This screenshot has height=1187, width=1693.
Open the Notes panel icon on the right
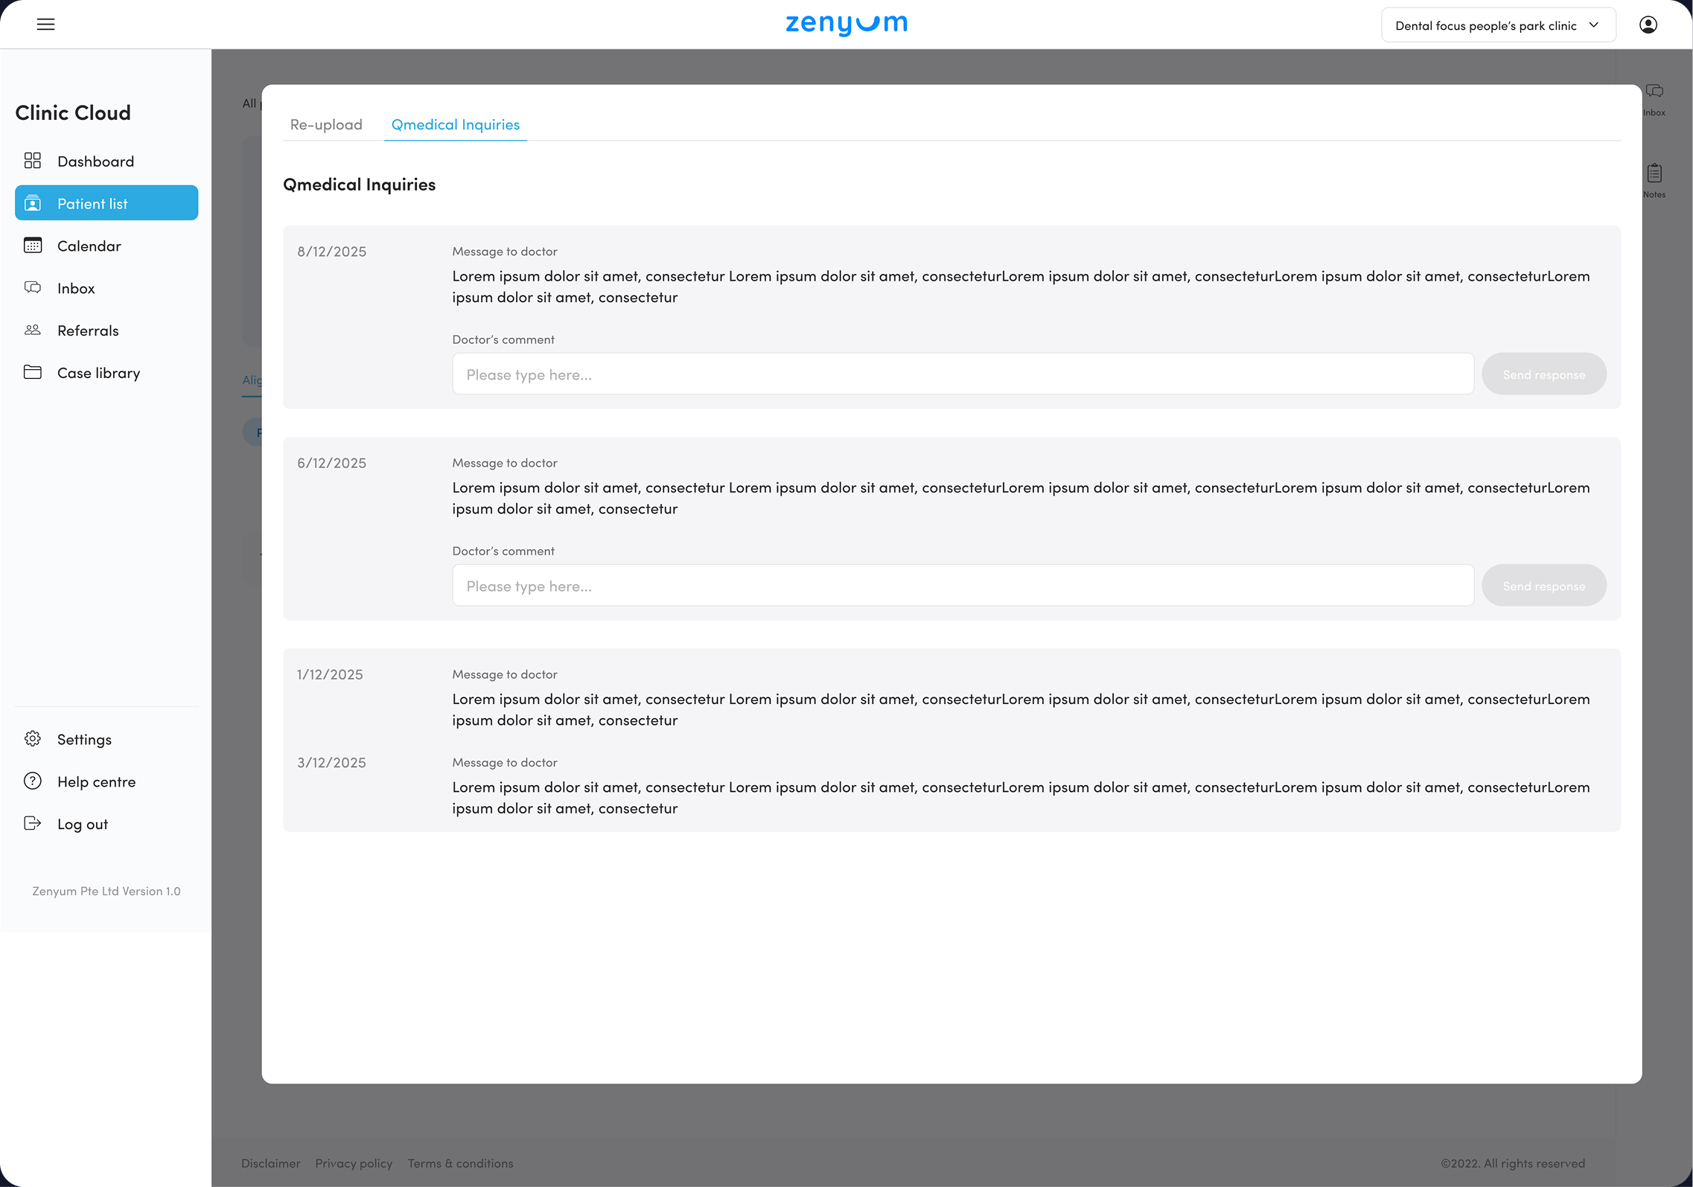[x=1654, y=179]
